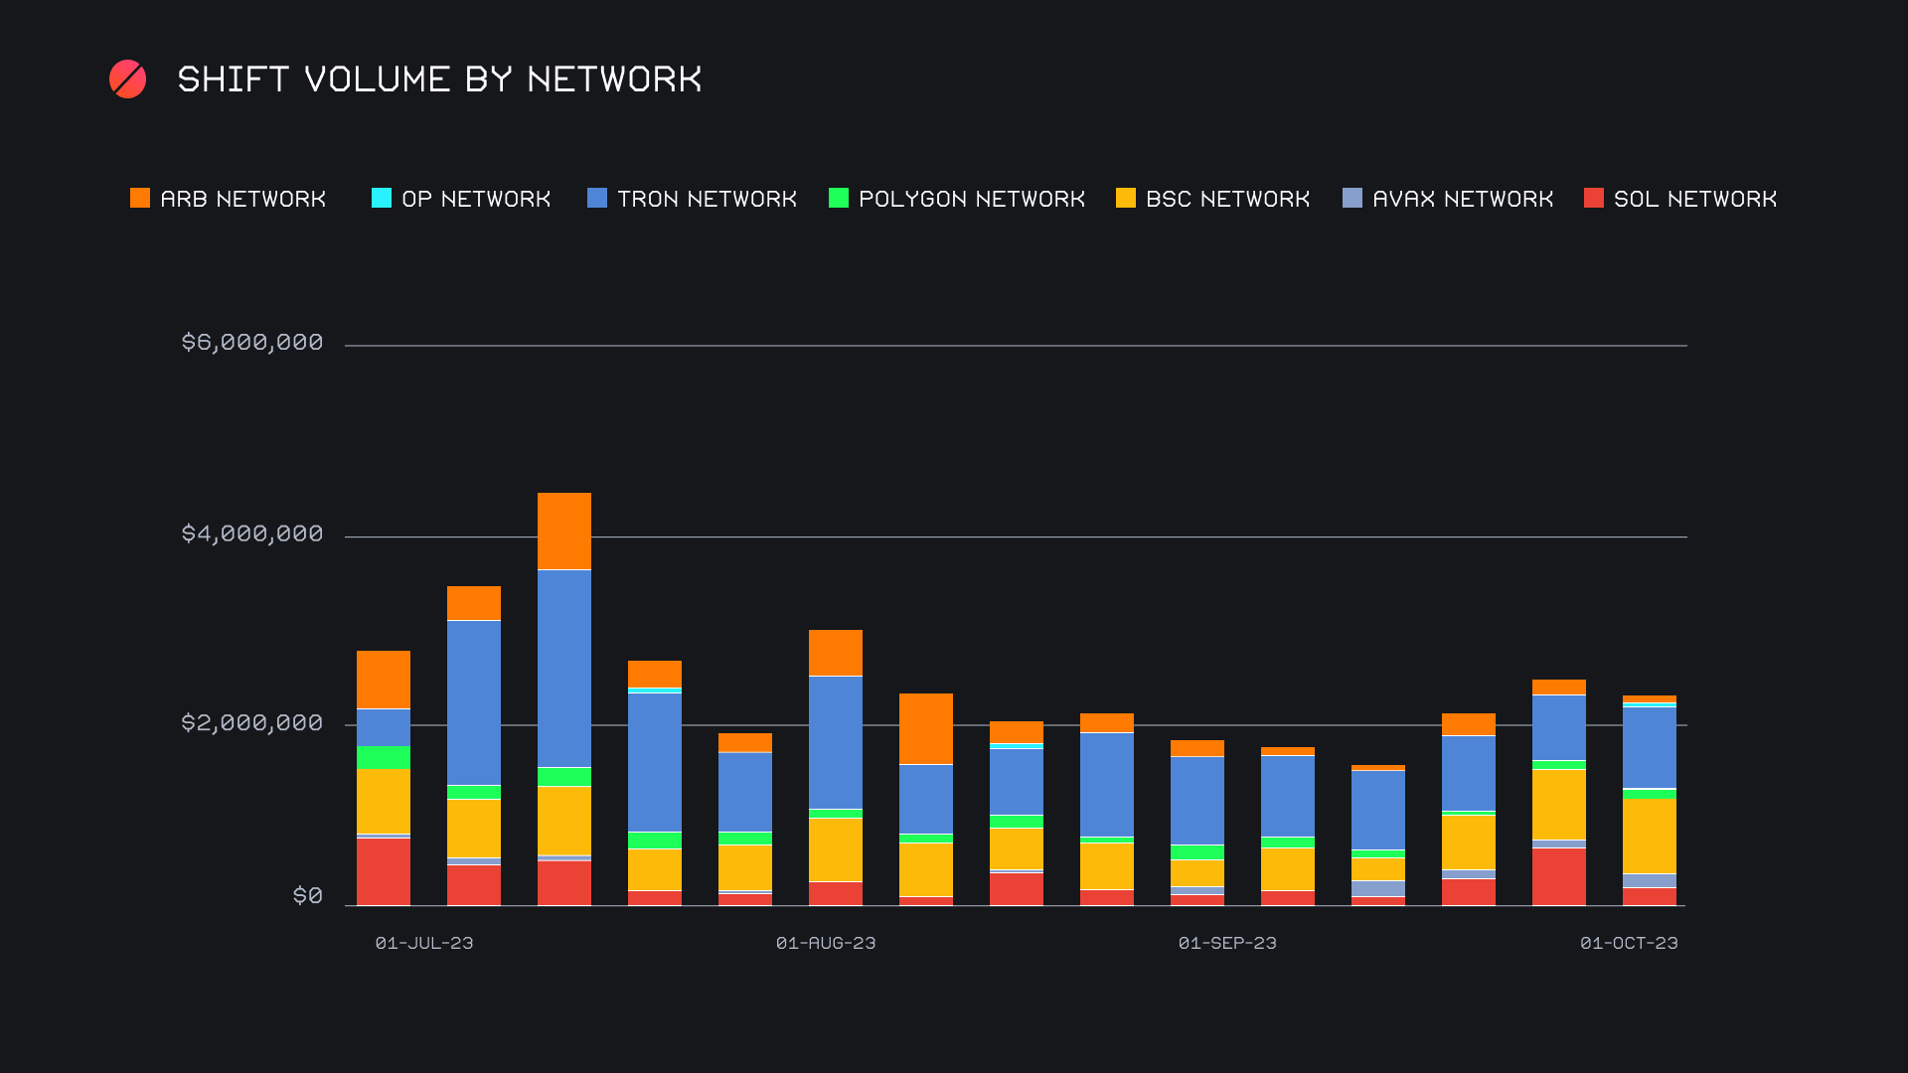Click the tallest bar's orange ARB segment
Screen dimensions: 1908x1073
pos(564,531)
